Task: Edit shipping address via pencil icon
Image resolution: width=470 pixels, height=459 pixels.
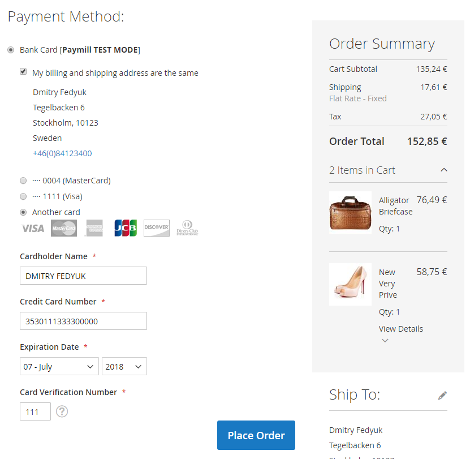Action: tap(442, 396)
